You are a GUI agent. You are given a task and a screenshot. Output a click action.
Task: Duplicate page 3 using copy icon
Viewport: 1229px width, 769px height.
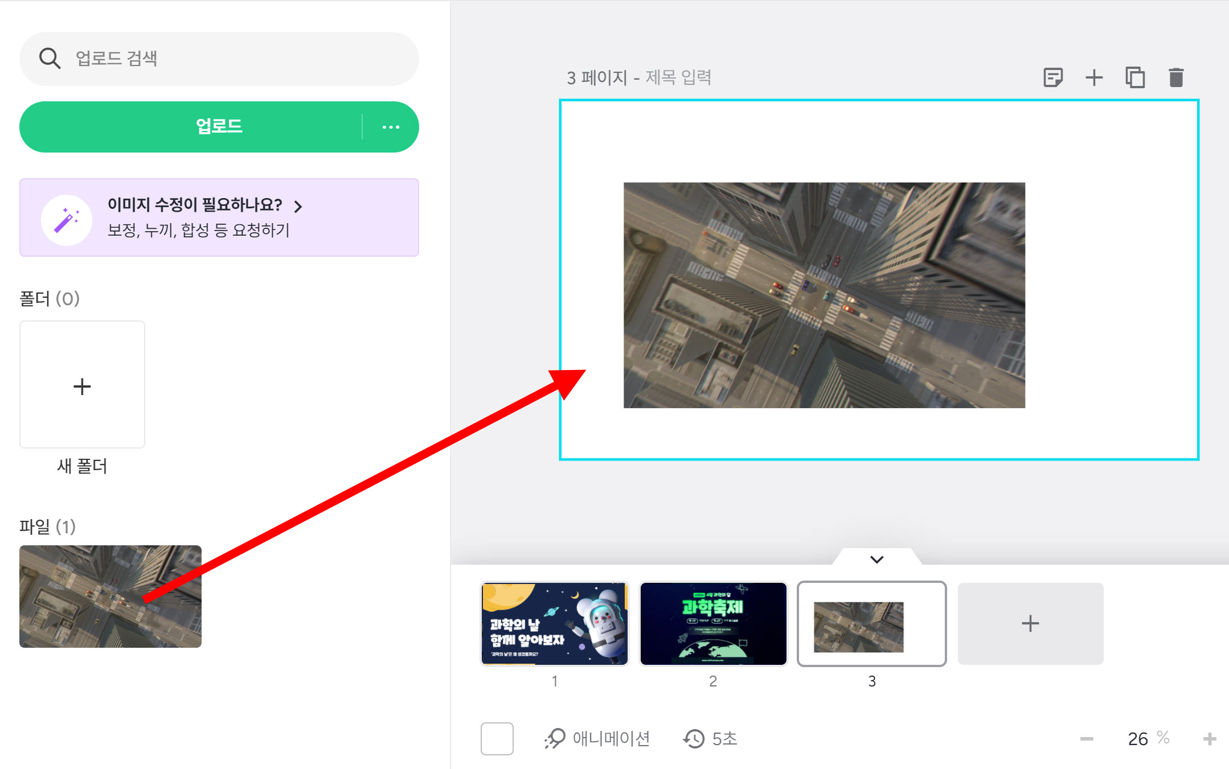1134,77
